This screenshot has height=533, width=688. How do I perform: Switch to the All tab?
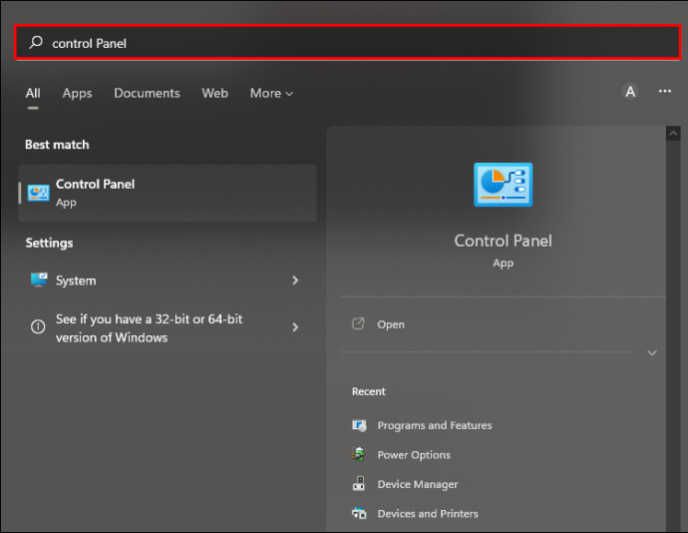click(33, 93)
